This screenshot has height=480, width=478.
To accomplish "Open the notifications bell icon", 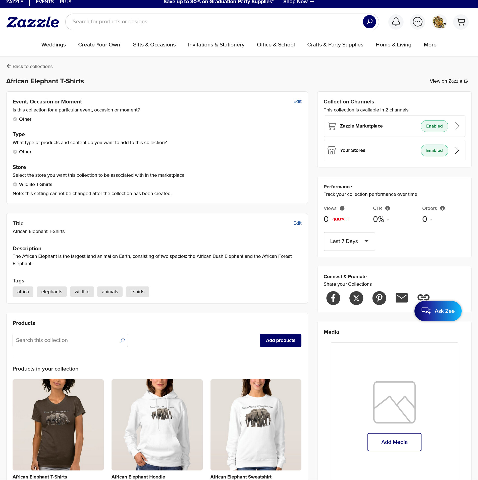I will coord(396,22).
